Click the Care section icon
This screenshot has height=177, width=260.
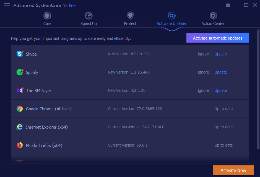pyautogui.click(x=47, y=15)
